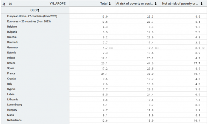The width and height of the screenshot is (208, 124).
Task: Select the Greece row label
Action: (11, 63)
